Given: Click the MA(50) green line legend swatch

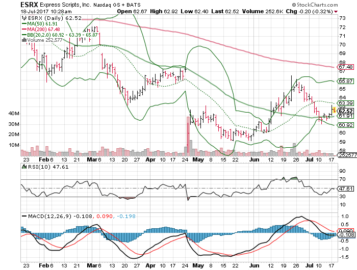Looking at the screenshot, I should [24, 23].
